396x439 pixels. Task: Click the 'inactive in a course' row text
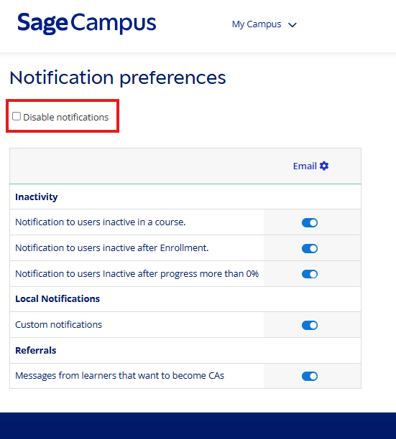point(101,222)
